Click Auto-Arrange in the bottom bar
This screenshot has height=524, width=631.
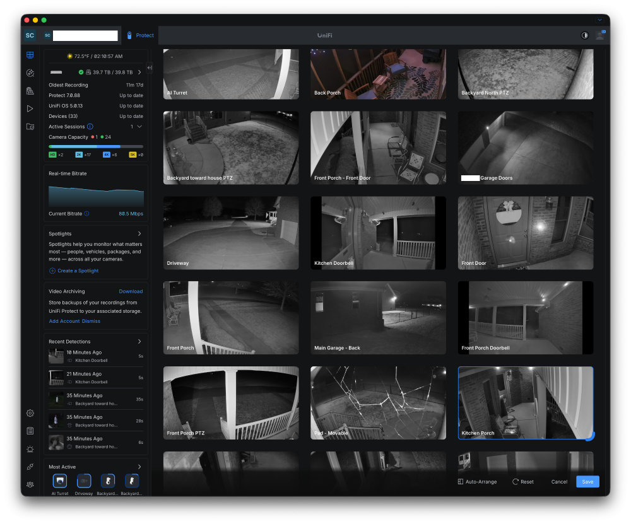pyautogui.click(x=477, y=482)
